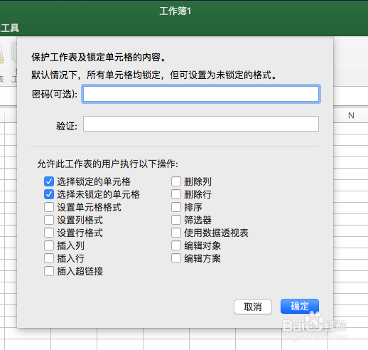Uncheck 选择未锁定的单元格 option
The height and width of the screenshot is (350, 368).
point(49,194)
